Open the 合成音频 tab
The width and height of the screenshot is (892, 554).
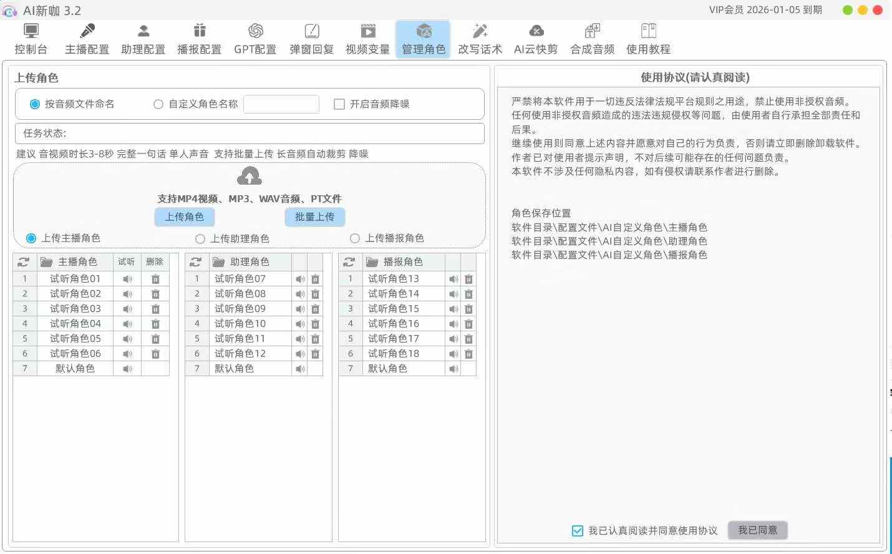point(592,39)
